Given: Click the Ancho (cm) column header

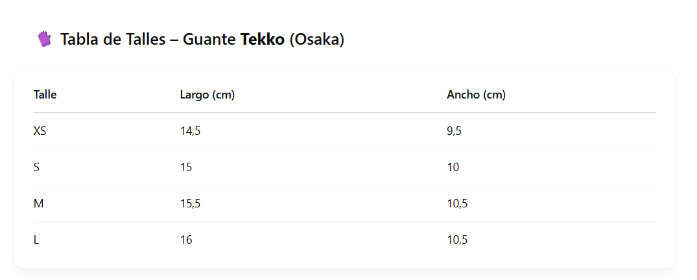Looking at the screenshot, I should pos(476,95).
